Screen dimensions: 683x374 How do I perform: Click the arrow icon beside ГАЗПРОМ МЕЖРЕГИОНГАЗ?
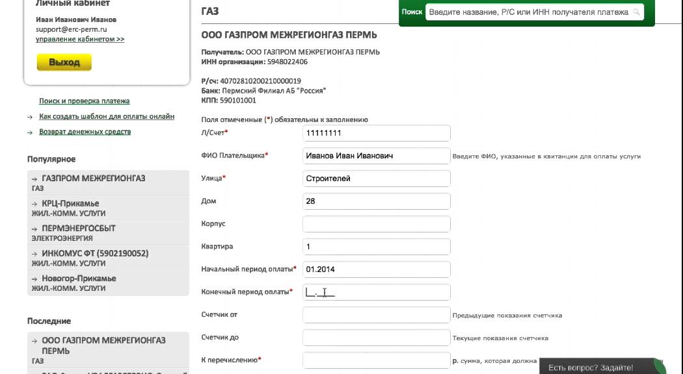point(34,179)
